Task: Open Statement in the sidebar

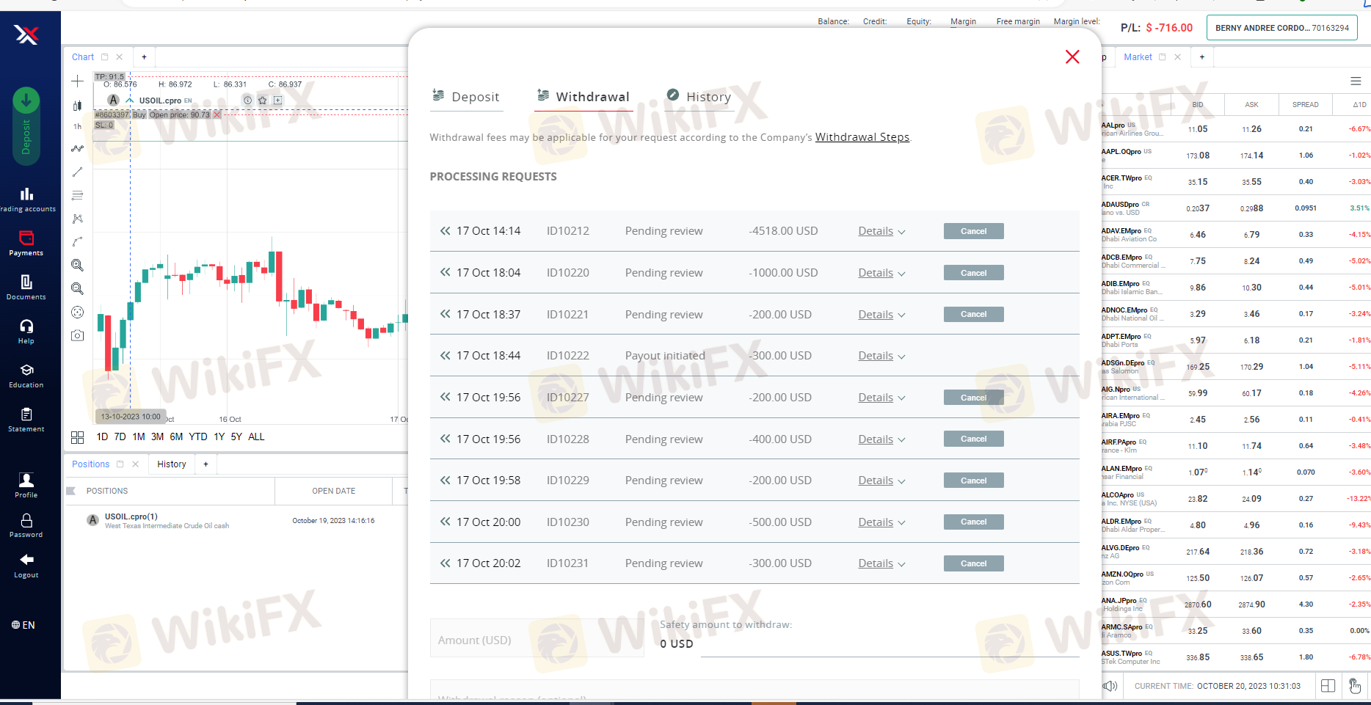Action: click(x=26, y=420)
